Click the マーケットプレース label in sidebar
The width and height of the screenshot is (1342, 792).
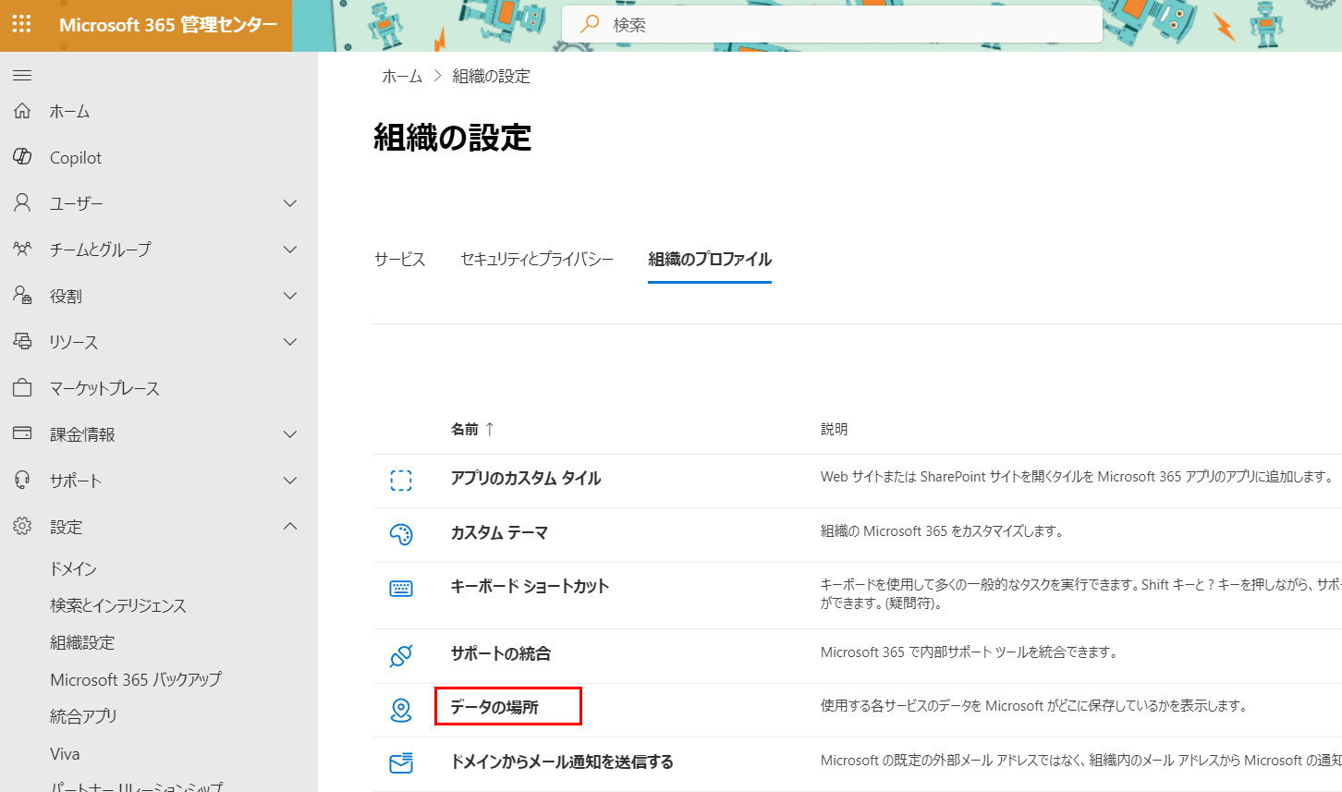pyautogui.click(x=104, y=388)
